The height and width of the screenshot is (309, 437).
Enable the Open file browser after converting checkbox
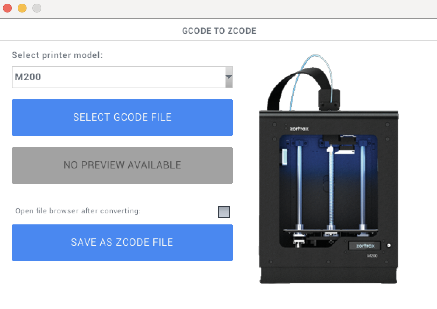click(224, 212)
